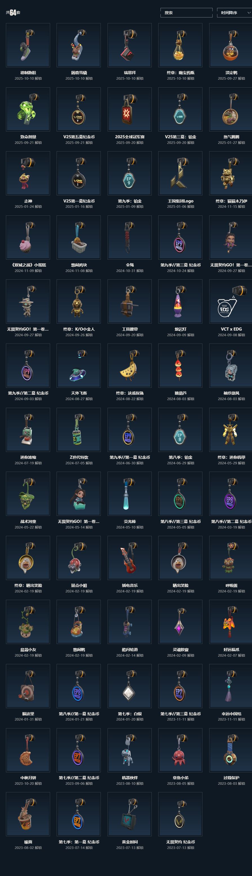Select the 插电音乐 guitar charm icon
This screenshot has height=876, width=252.
[x=130, y=558]
